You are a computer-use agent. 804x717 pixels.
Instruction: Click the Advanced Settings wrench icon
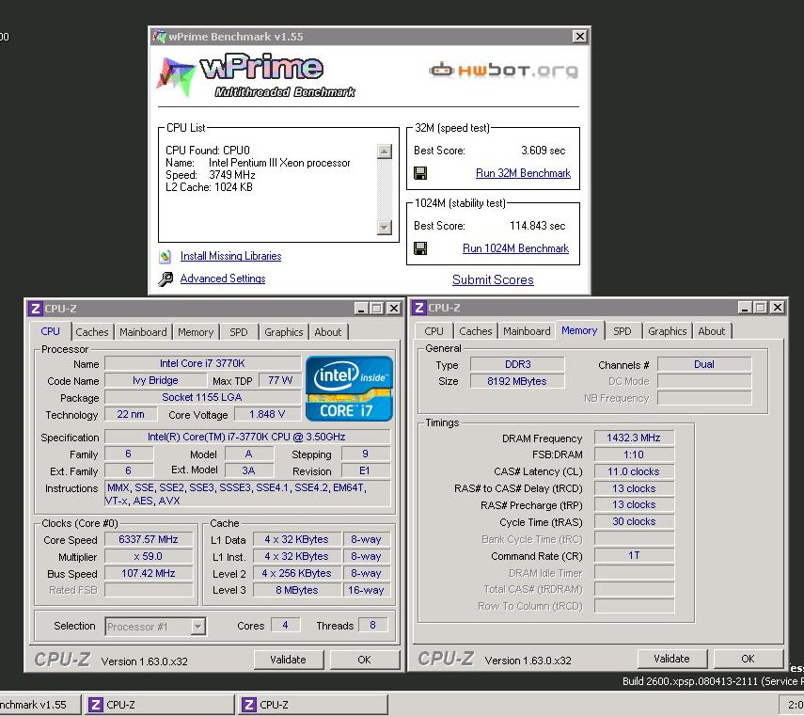[x=166, y=279]
